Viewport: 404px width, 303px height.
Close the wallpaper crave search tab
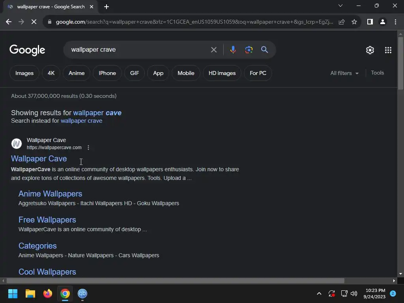(92, 7)
